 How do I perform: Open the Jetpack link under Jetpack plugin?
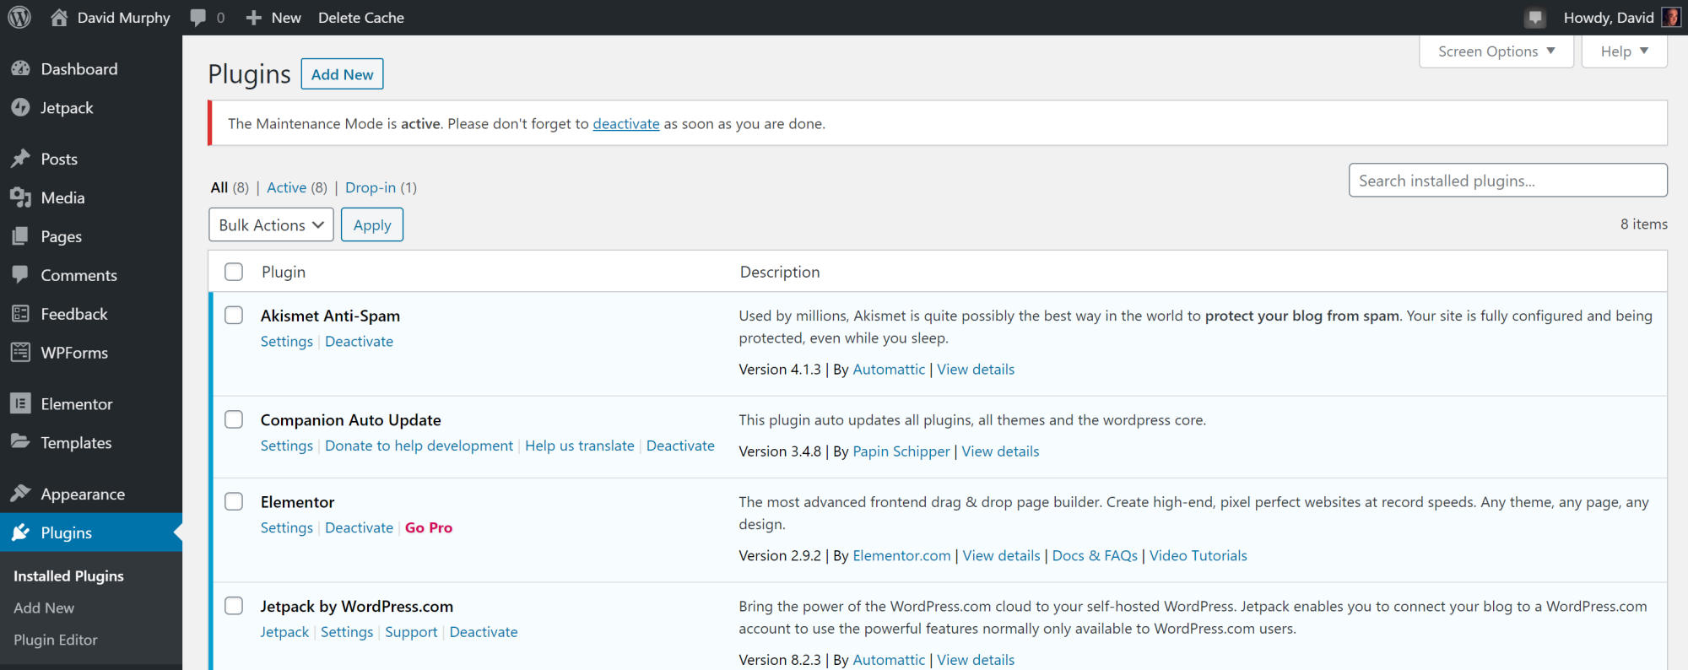coord(284,632)
